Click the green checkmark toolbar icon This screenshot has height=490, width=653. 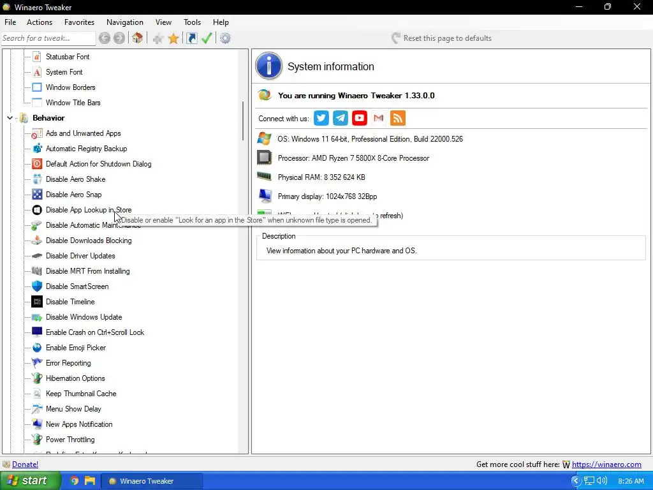tap(207, 38)
